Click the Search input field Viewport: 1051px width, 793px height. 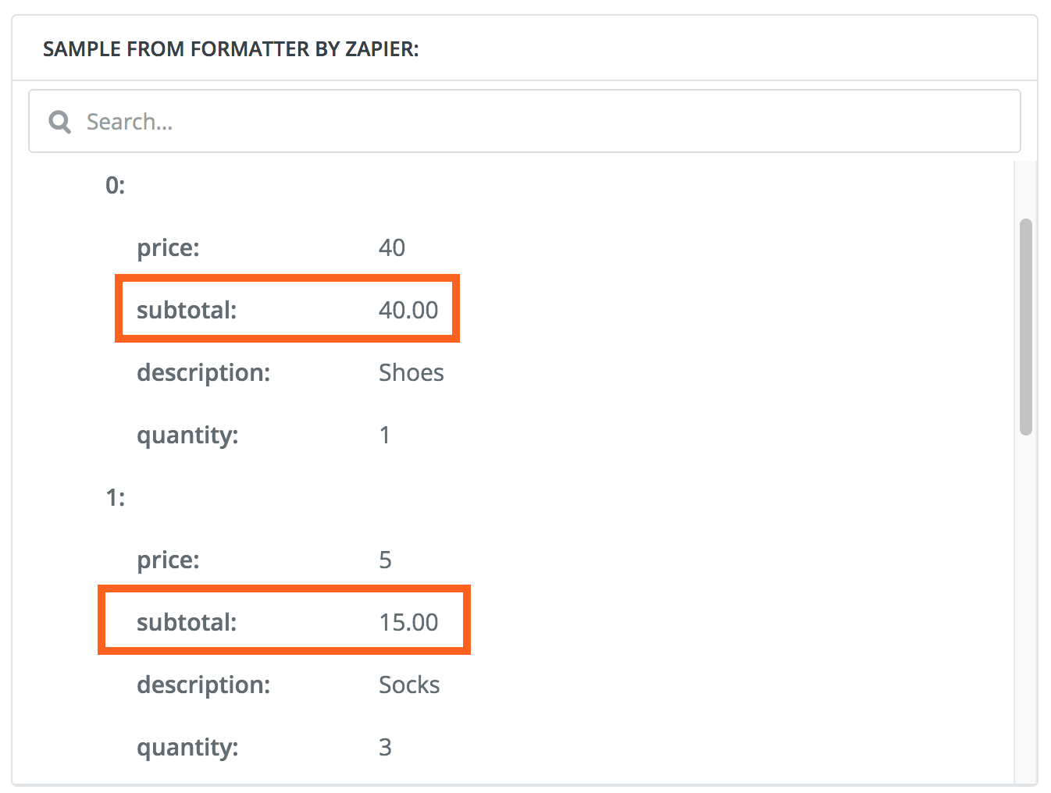pyautogui.click(x=547, y=122)
